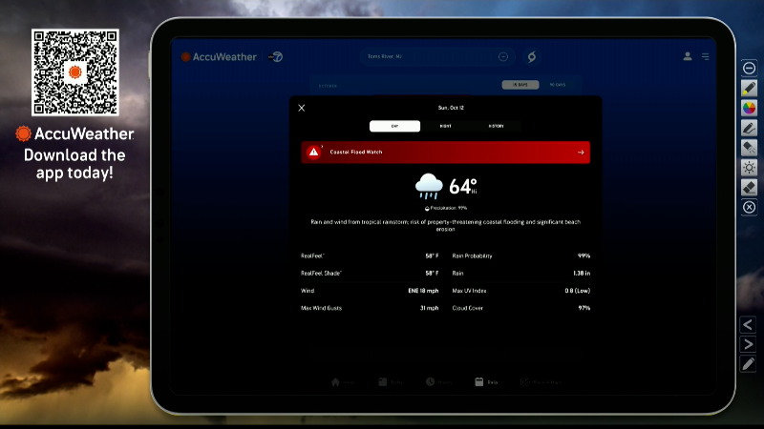The height and width of the screenshot is (429, 764).
Task: Open the Coastal Flood Watch alert arrow
Action: 580,153
